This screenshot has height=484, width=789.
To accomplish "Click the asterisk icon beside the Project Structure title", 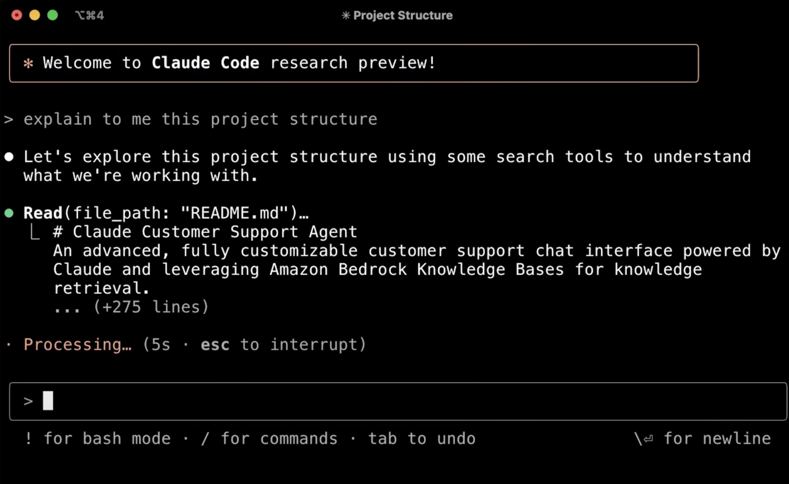I will click(x=346, y=15).
